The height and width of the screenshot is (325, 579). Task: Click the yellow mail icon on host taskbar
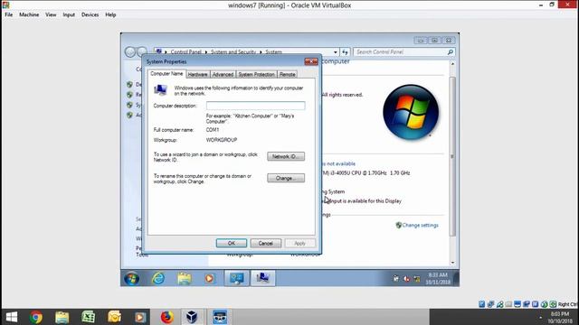[115, 317]
